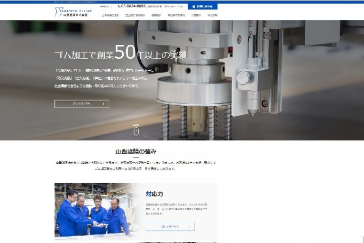Click the scroll-down mouse icon on hero

click(136, 131)
